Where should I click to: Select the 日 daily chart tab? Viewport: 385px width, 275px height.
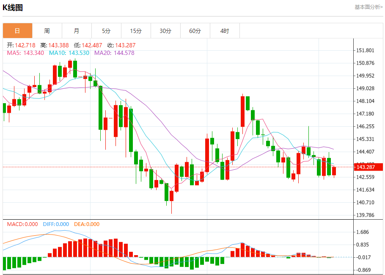click(17, 31)
